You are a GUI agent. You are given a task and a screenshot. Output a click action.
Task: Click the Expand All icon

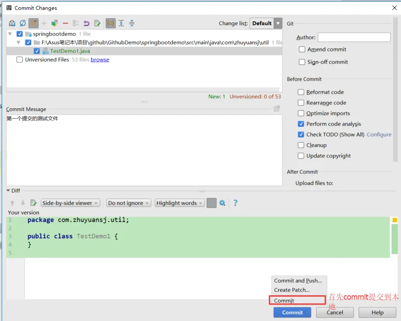121,23
